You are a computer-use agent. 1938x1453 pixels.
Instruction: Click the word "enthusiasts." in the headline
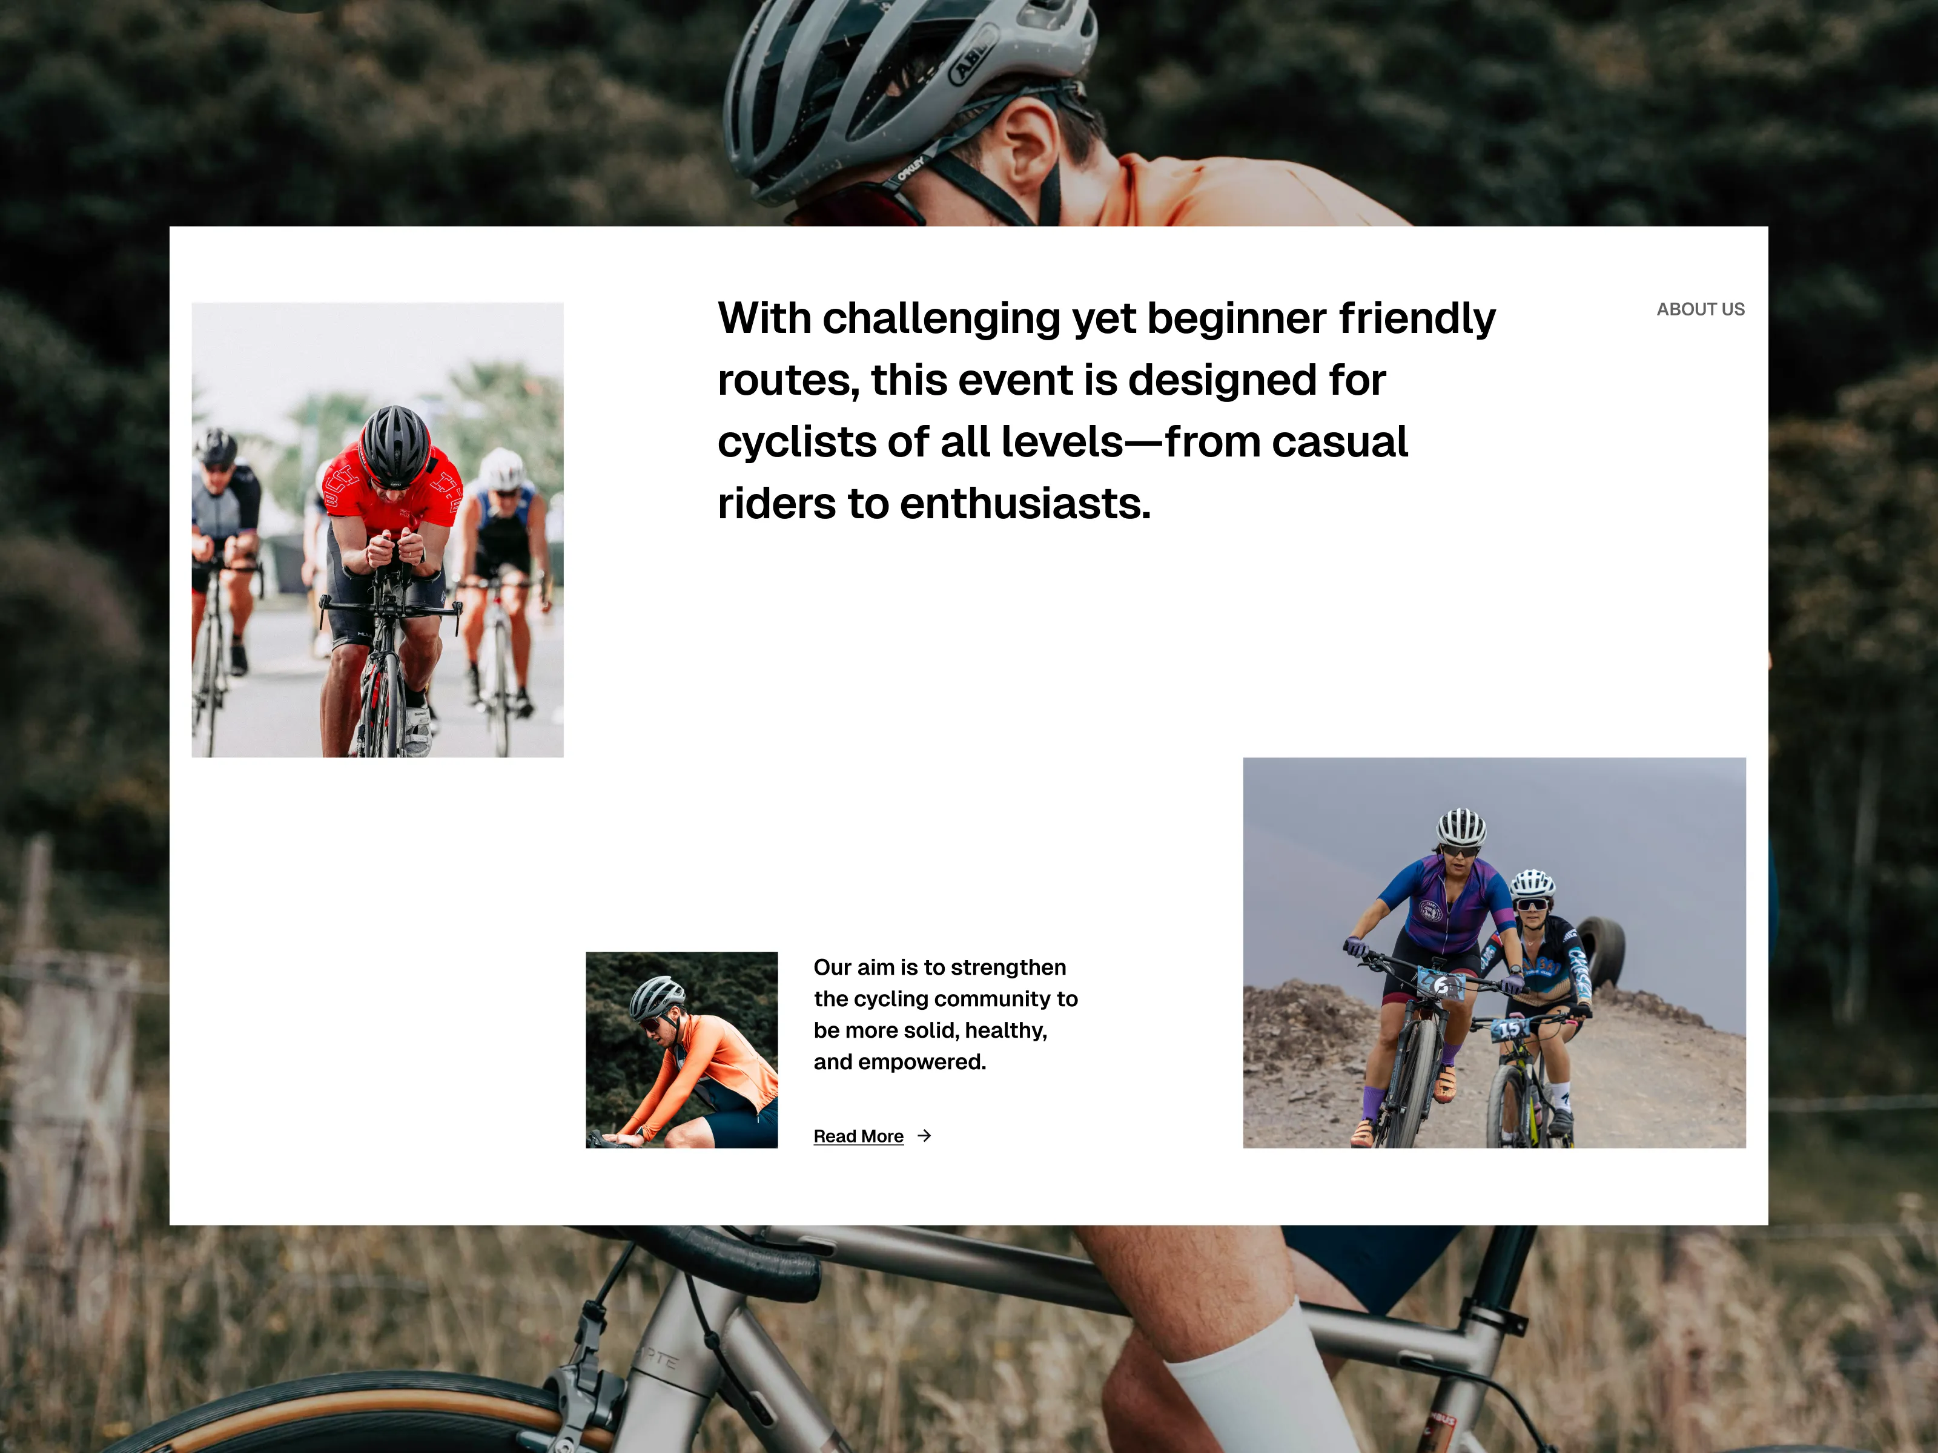point(1025,504)
